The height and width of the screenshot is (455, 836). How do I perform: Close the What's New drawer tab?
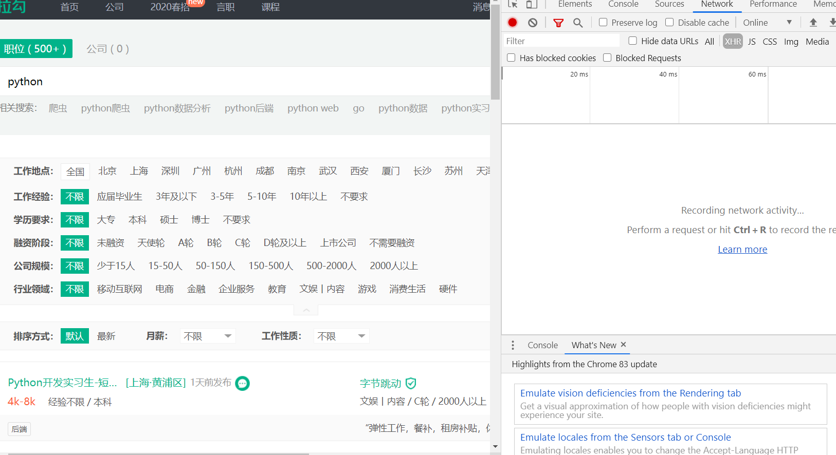click(623, 345)
